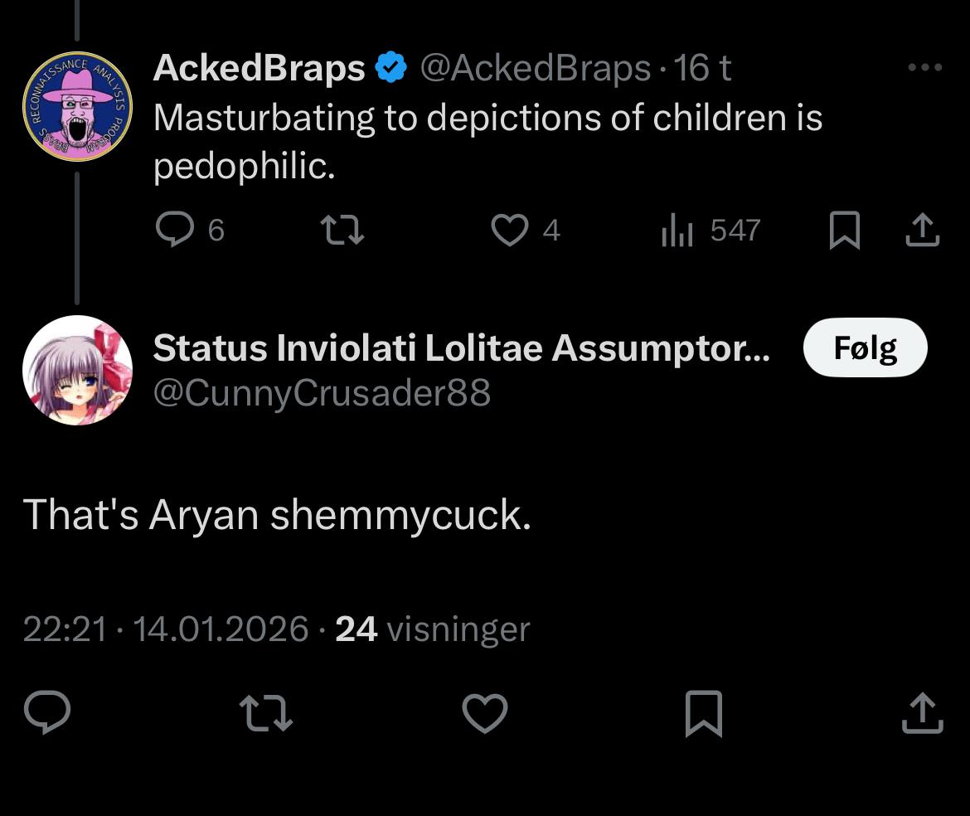
Task: Open the three-dot more options menu
Action: [x=924, y=68]
